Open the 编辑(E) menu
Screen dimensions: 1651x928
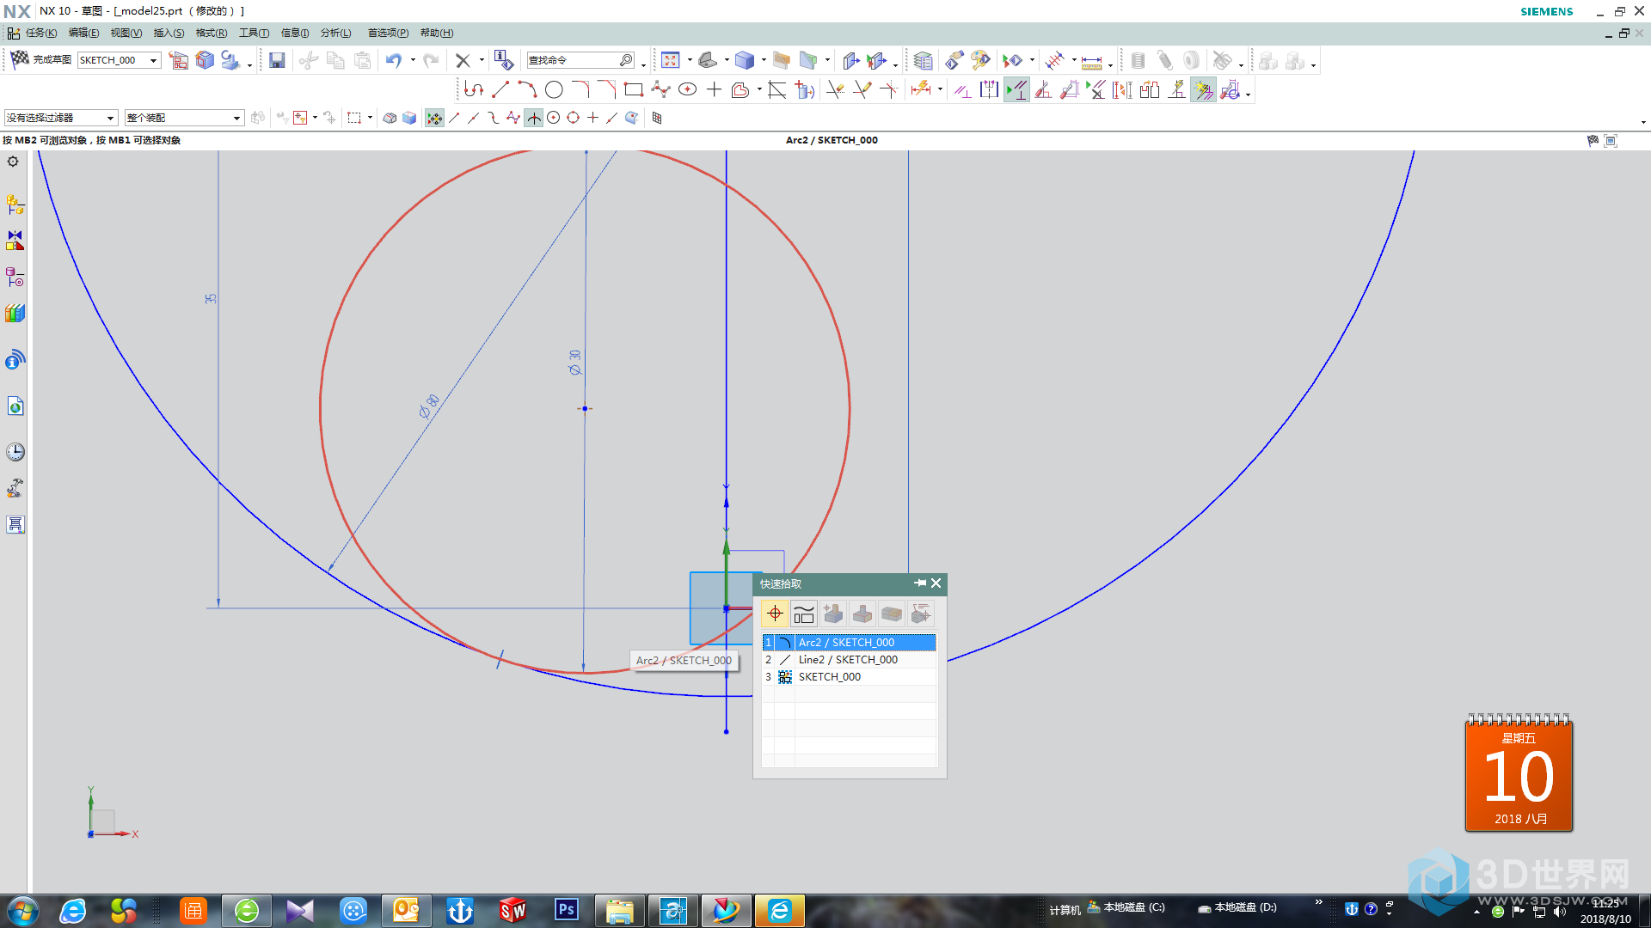coord(83,33)
